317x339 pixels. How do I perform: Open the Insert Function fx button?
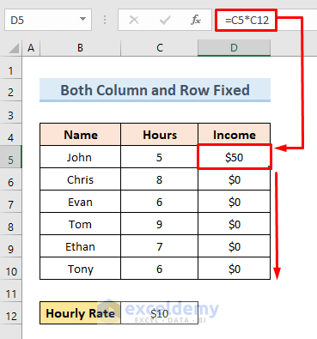(196, 20)
